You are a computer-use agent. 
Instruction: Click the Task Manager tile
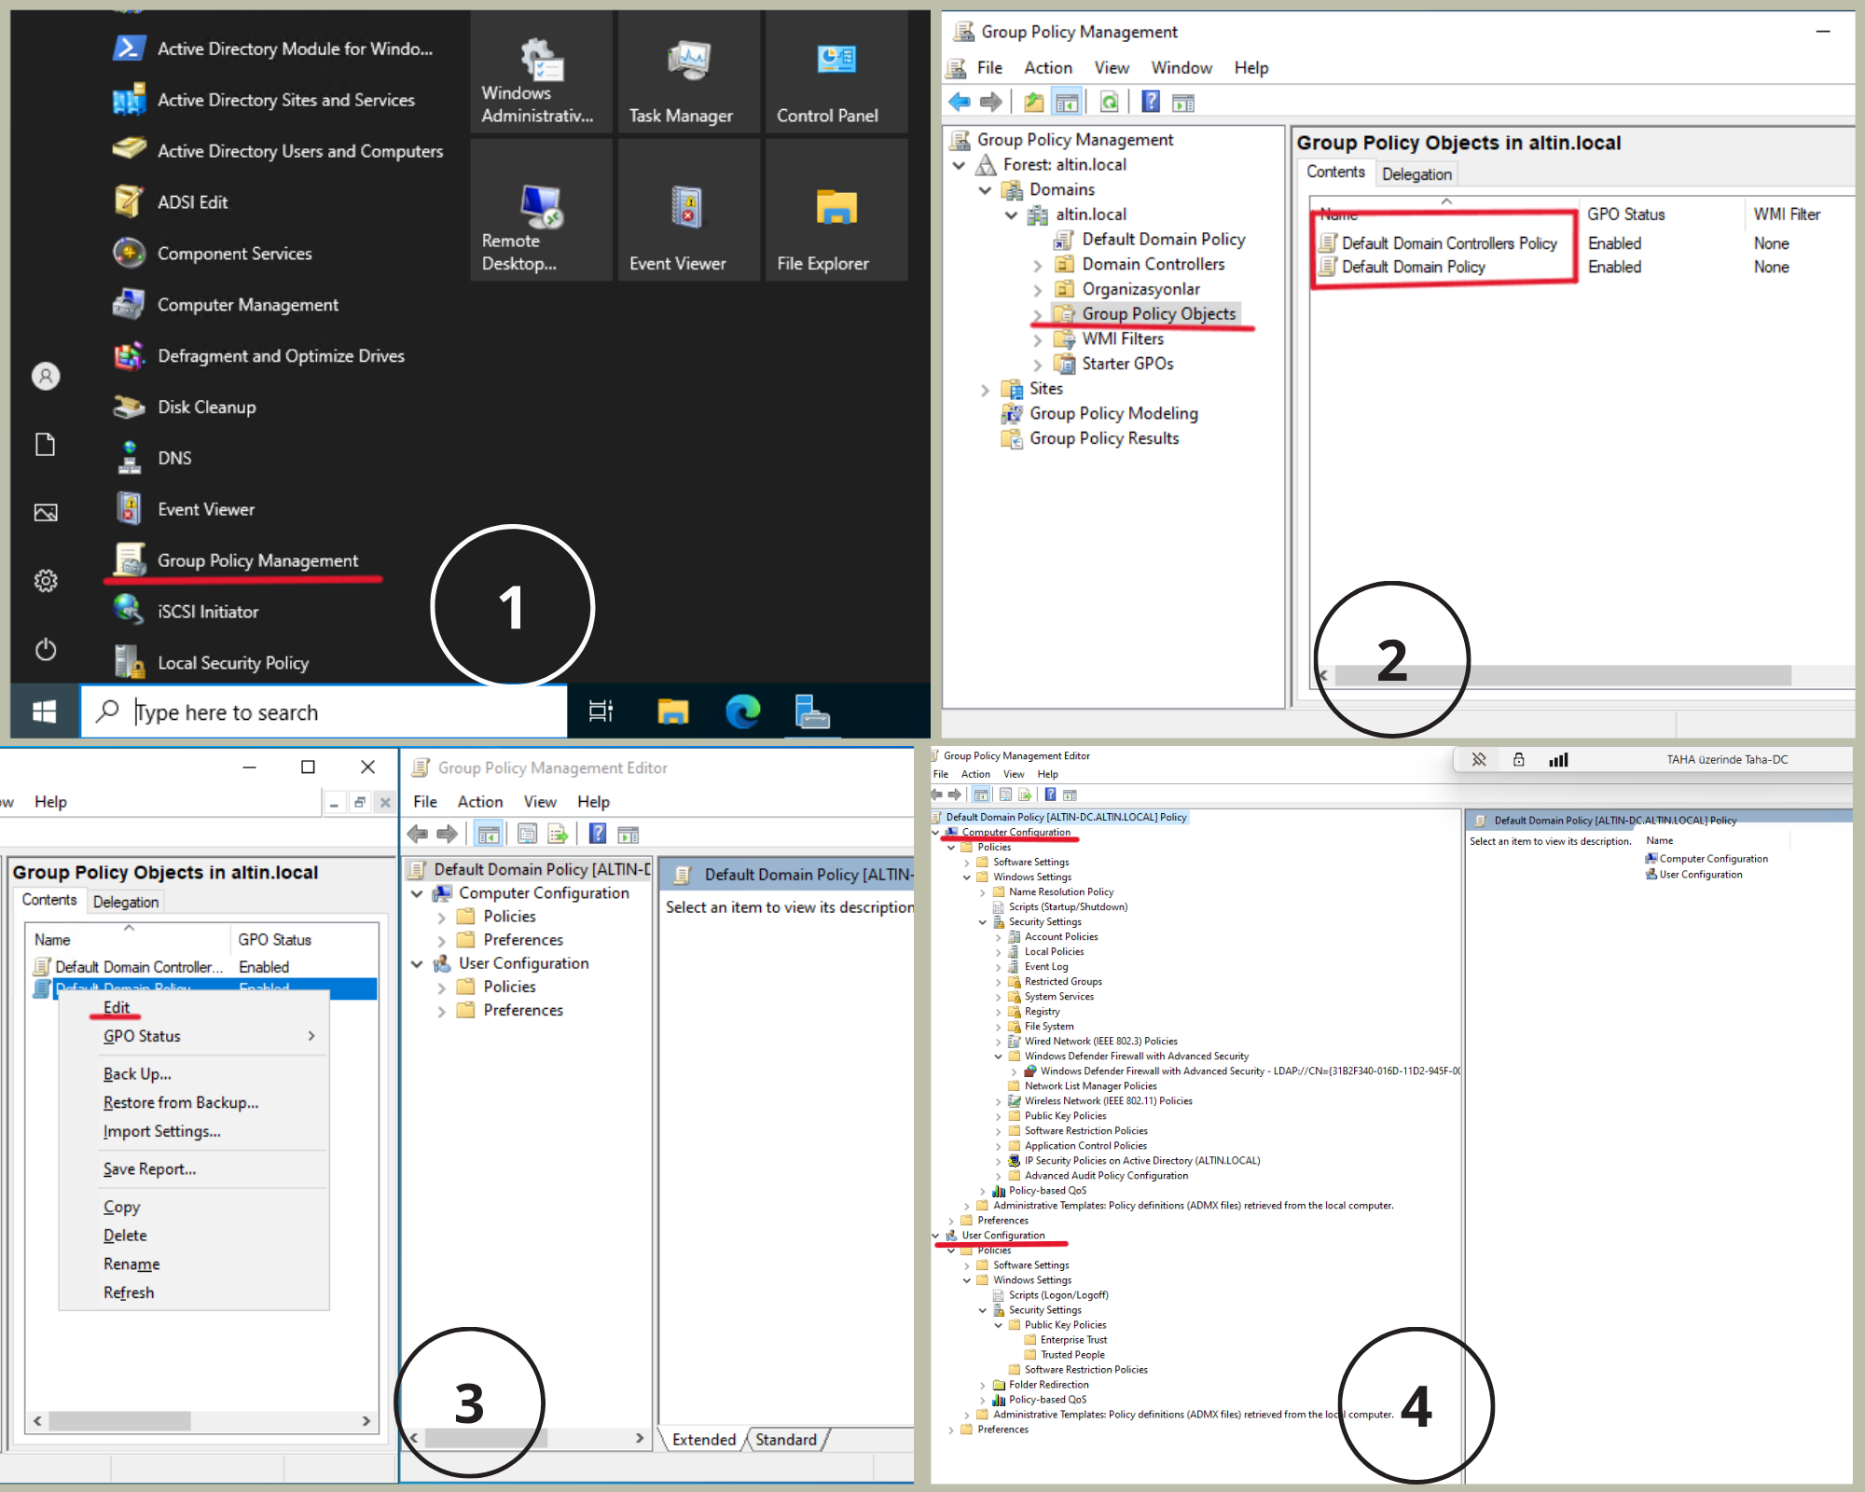688,72
